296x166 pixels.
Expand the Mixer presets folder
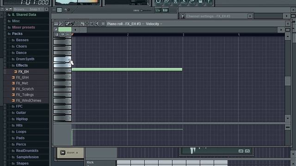[x=24, y=27]
